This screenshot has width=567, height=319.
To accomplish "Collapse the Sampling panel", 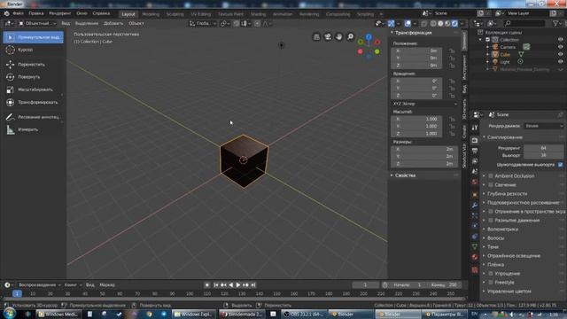I will (x=505, y=137).
